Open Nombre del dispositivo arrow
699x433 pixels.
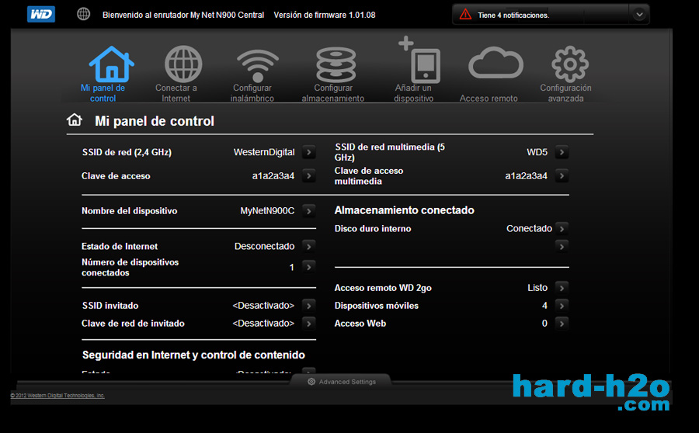coord(308,211)
